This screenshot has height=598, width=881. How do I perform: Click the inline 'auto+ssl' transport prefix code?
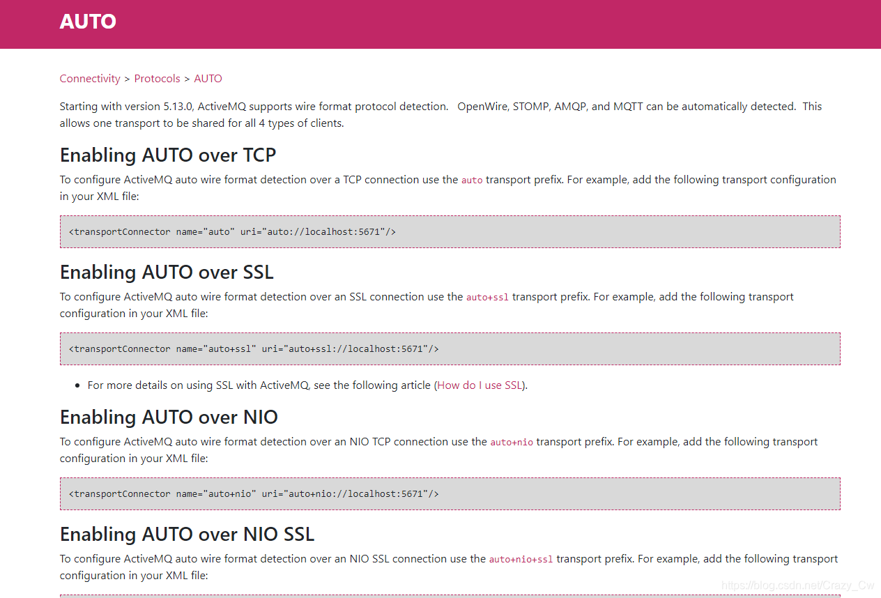point(488,297)
